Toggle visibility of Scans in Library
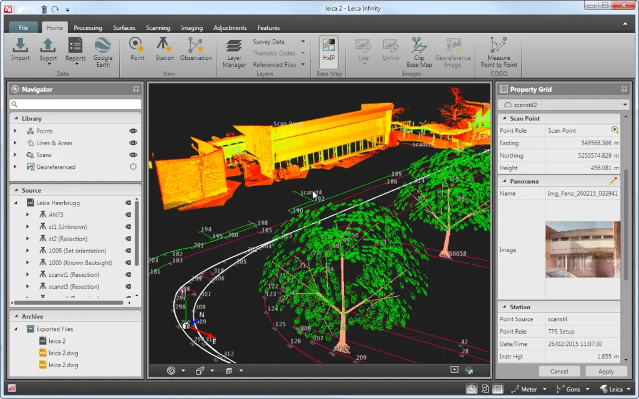The image size is (639, 399). click(x=133, y=155)
